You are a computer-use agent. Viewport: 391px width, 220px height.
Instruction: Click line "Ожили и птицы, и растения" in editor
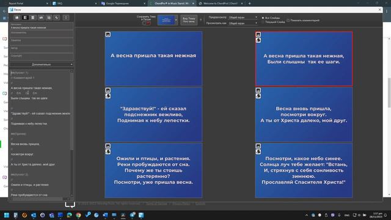[x=29, y=185]
